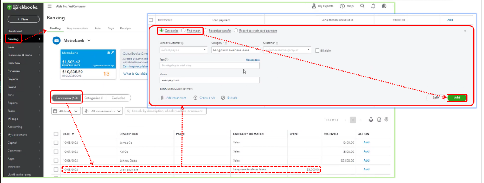The height and width of the screenshot is (183, 484).
Task: Click the Exclude circle-slash icon
Action: 223,98
